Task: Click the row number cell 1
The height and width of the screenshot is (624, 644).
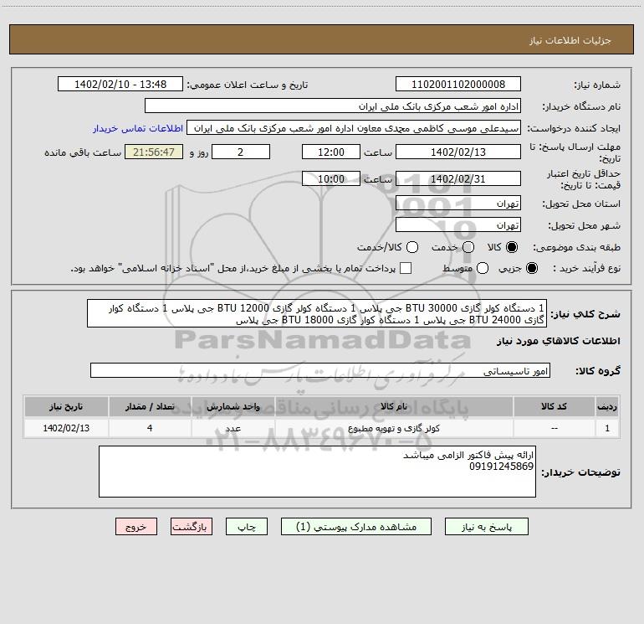Action: 607,428
